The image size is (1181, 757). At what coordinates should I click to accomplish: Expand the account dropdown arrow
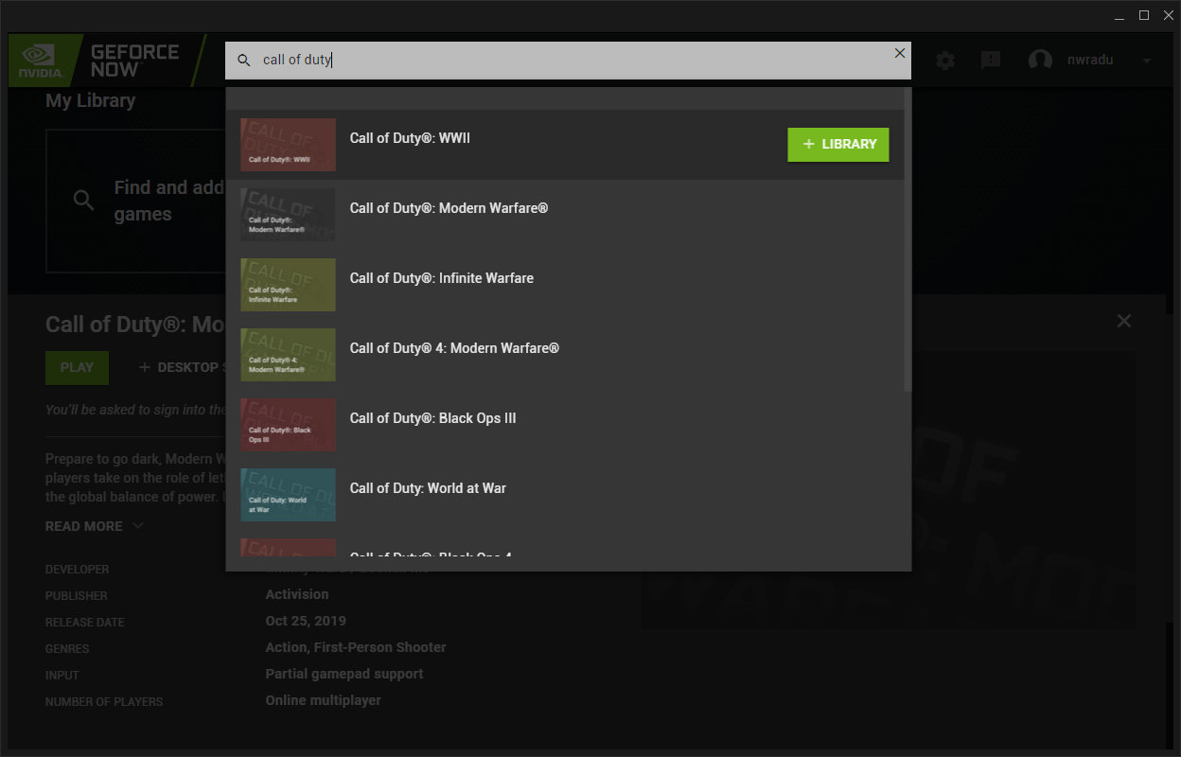(1147, 61)
